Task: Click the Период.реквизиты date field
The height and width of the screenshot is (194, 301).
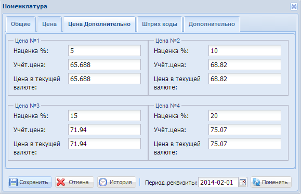Action: pyautogui.click(x=218, y=182)
